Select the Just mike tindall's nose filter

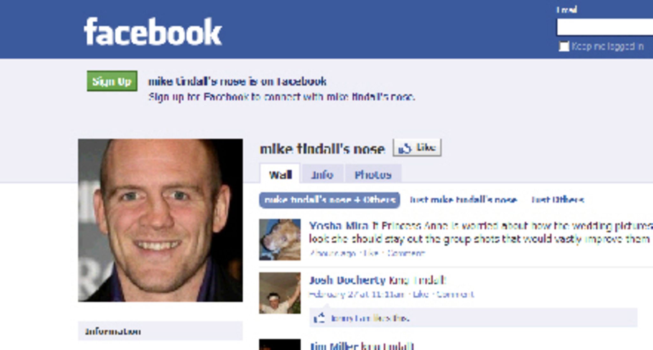[x=463, y=200]
